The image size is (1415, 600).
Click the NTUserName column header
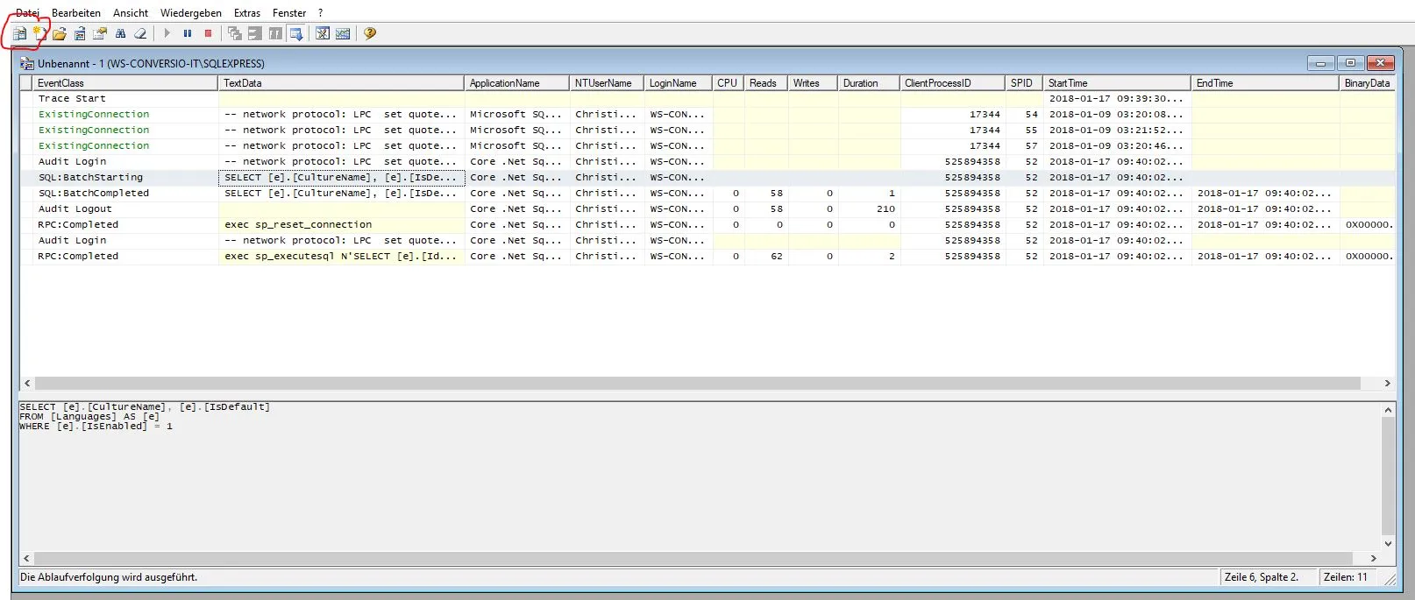coord(608,83)
